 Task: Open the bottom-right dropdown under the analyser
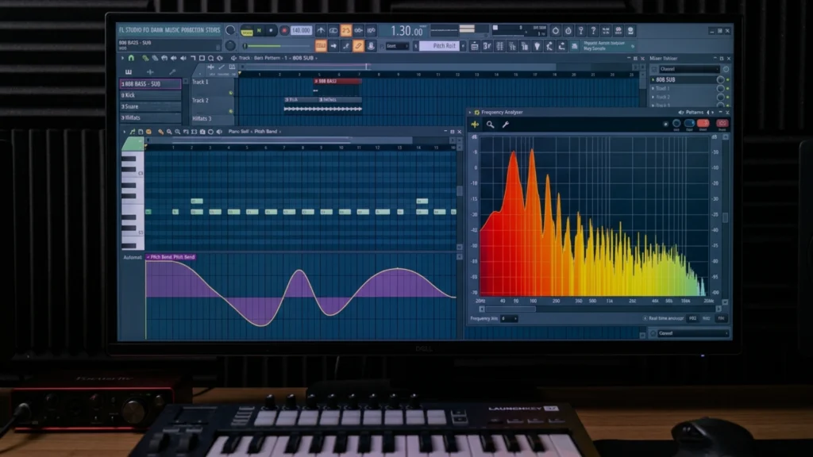tap(692, 334)
